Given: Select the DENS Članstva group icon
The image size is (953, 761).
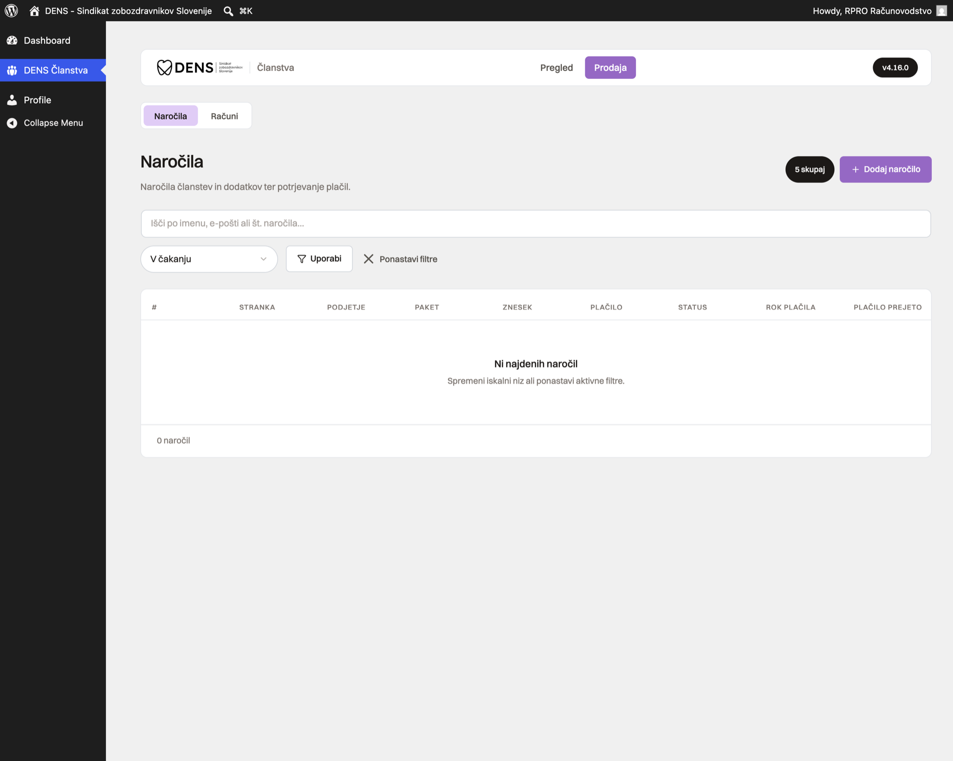Looking at the screenshot, I should [x=12, y=70].
